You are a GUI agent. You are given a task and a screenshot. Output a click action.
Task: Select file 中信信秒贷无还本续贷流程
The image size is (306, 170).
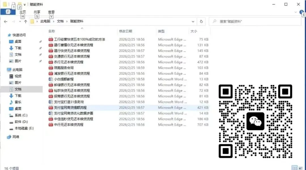tap(73, 119)
